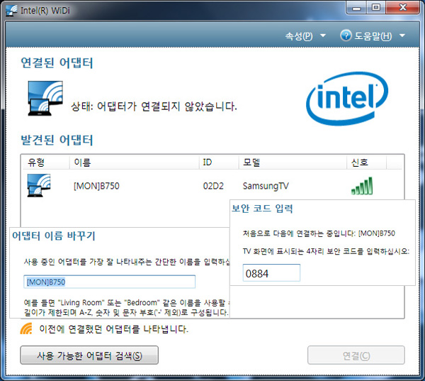Click the 이전에 연결했던 어댑터를 나타냅니다 legend text
This screenshot has height=381, width=425.
(x=113, y=329)
